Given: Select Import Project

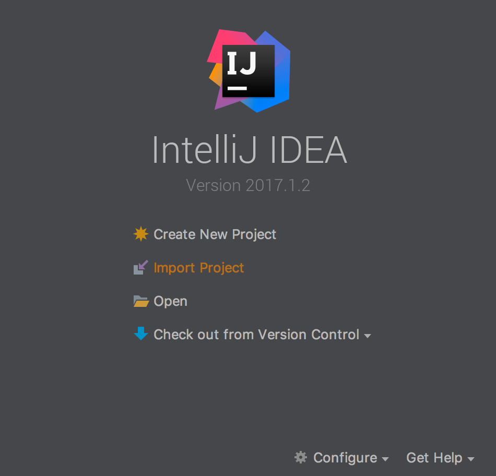Looking at the screenshot, I should coord(198,268).
